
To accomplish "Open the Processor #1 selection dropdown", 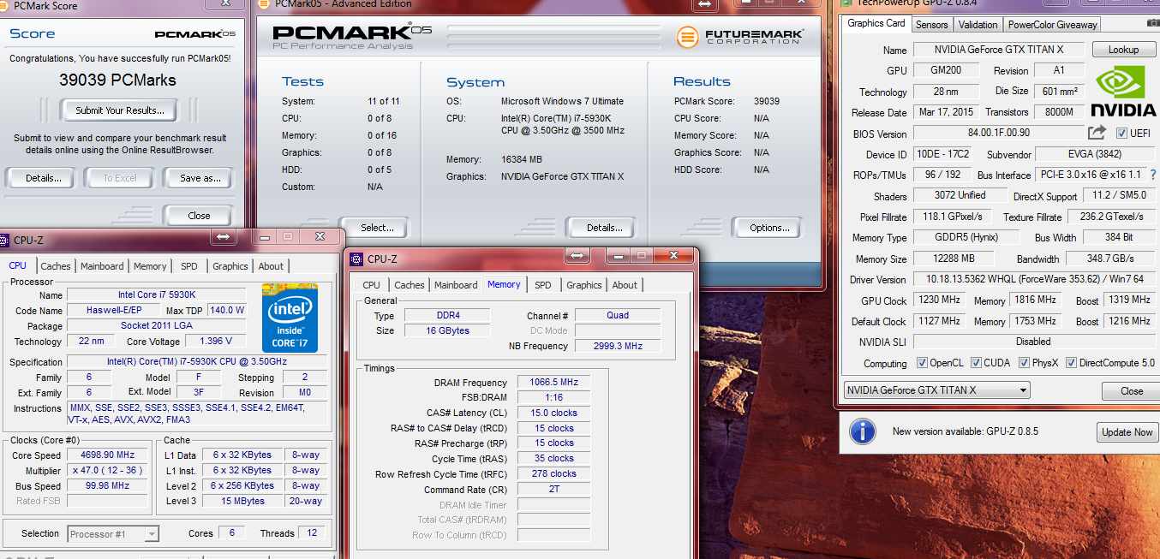I will click(x=113, y=534).
